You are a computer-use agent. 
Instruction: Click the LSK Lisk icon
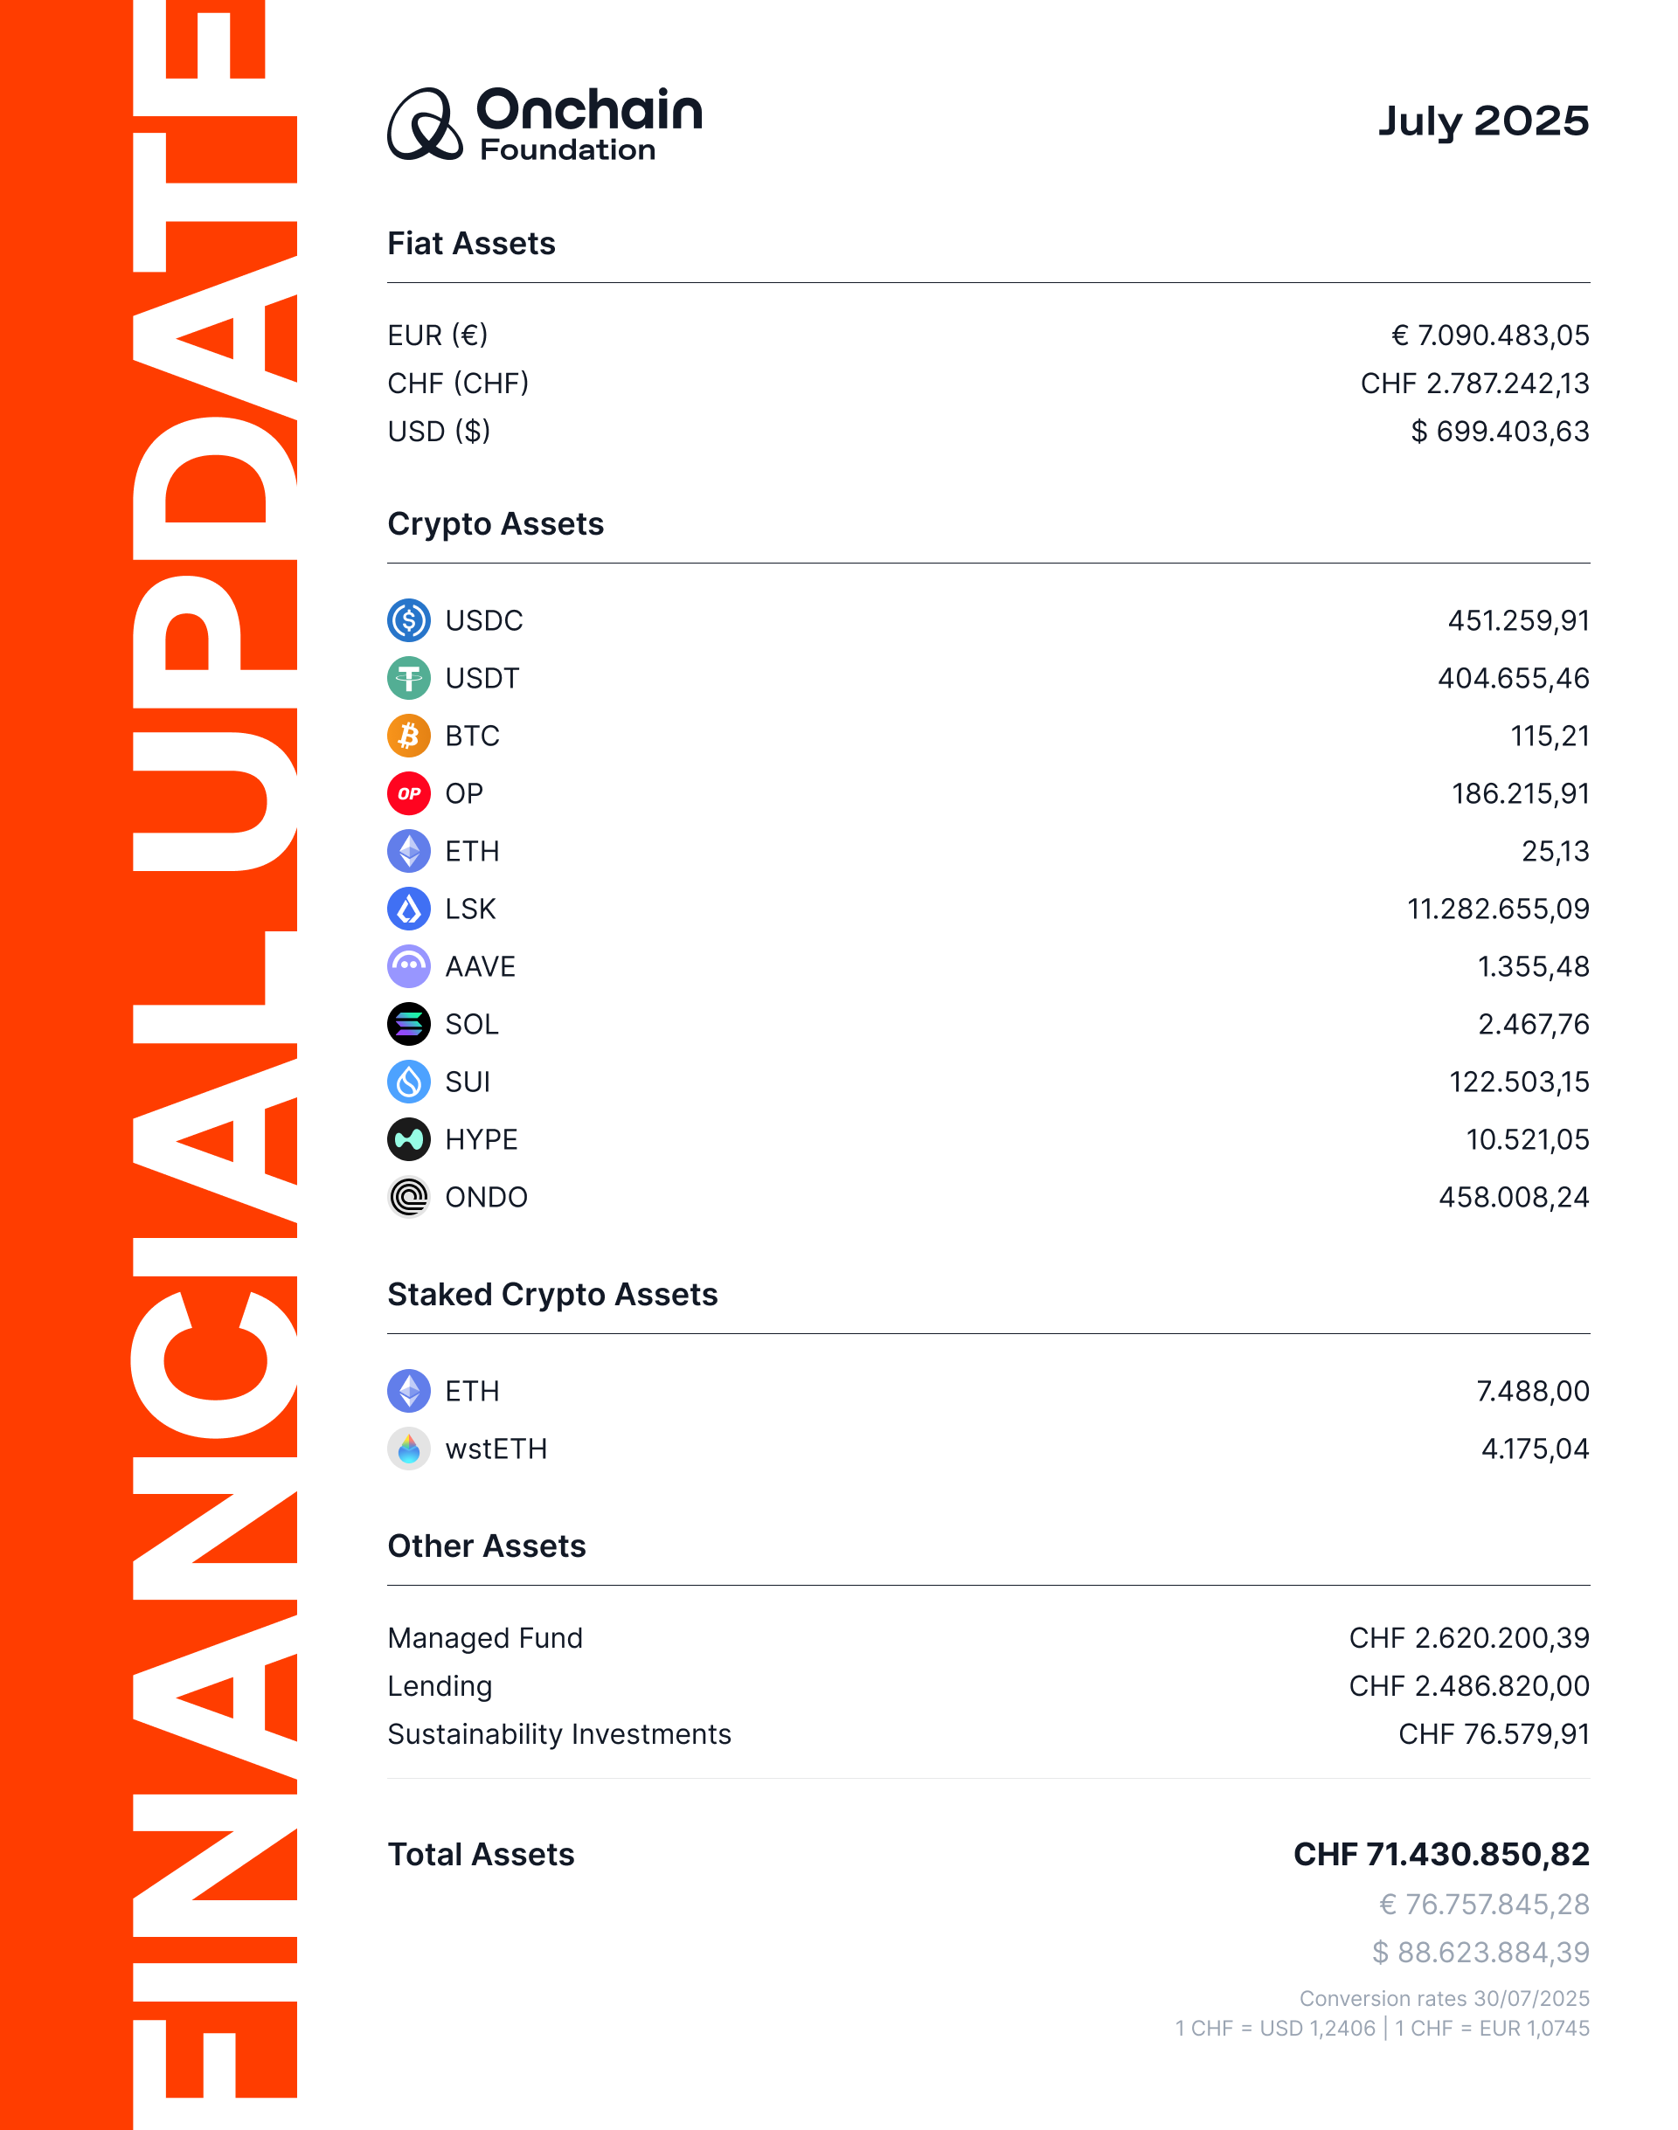point(409,909)
